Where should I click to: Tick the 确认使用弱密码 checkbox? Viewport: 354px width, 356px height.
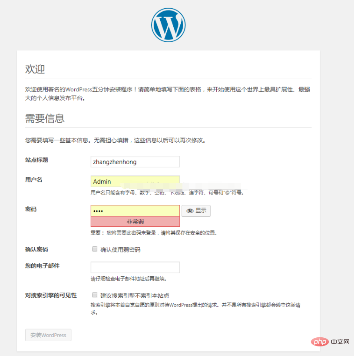point(94,249)
